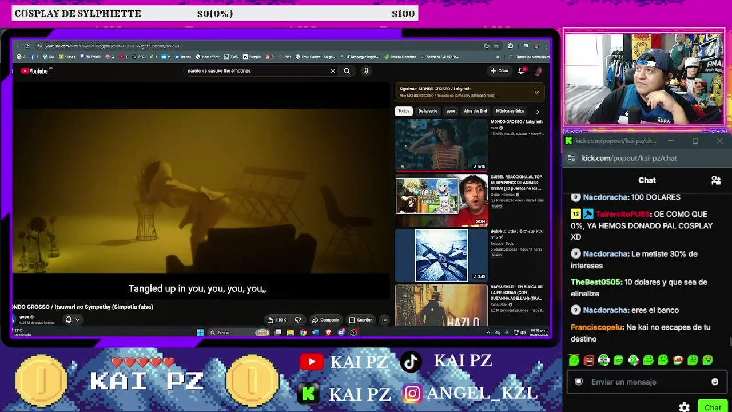Click the shield icon in chat input
This screenshot has height=412, width=732.
[x=579, y=382]
